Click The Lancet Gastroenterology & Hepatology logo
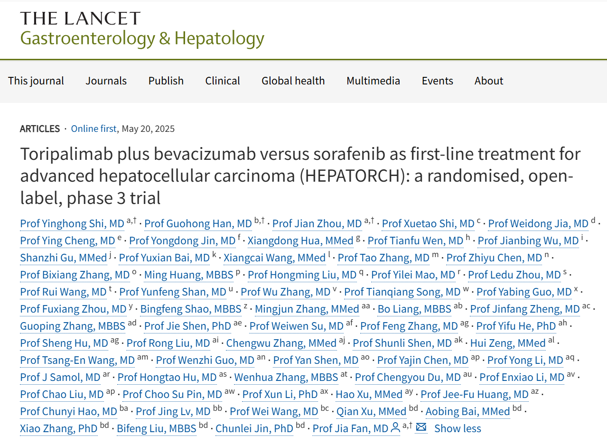 142,28
